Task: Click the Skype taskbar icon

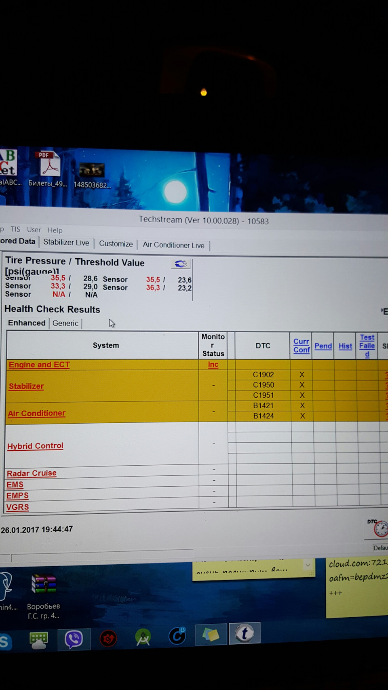Action: (5, 642)
